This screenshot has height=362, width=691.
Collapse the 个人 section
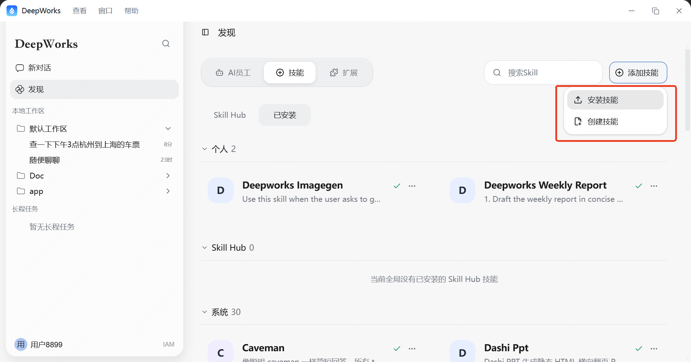tap(205, 149)
